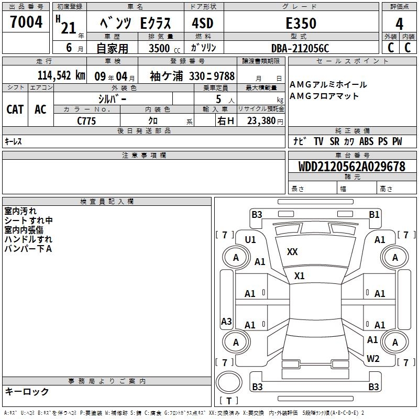
Task: Click lot number 7004
Action: pyautogui.click(x=26, y=23)
